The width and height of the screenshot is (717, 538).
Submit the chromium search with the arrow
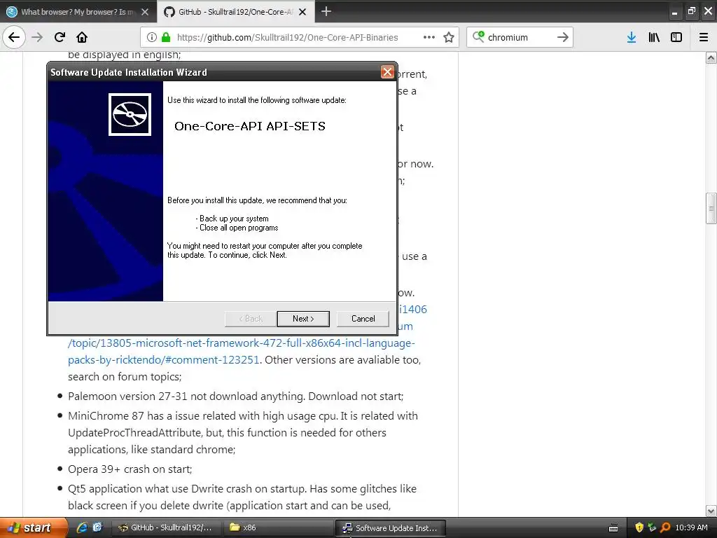click(x=563, y=37)
